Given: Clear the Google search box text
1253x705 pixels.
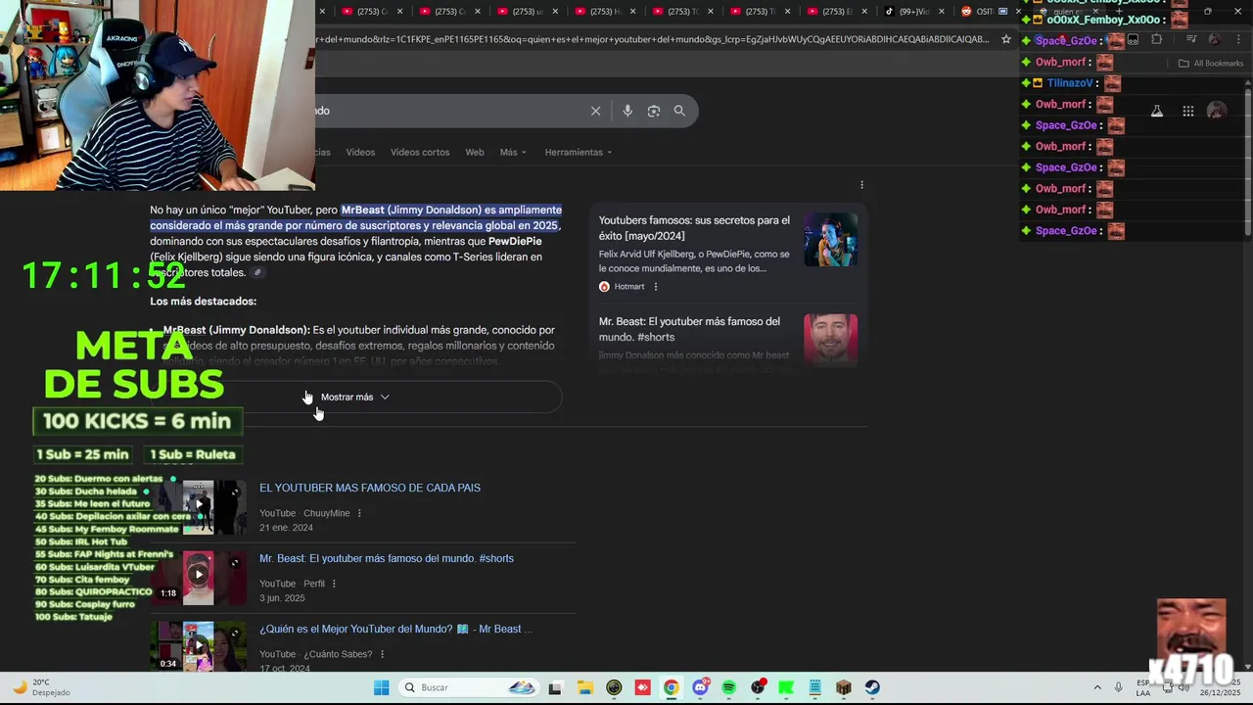Looking at the screenshot, I should pyautogui.click(x=595, y=111).
